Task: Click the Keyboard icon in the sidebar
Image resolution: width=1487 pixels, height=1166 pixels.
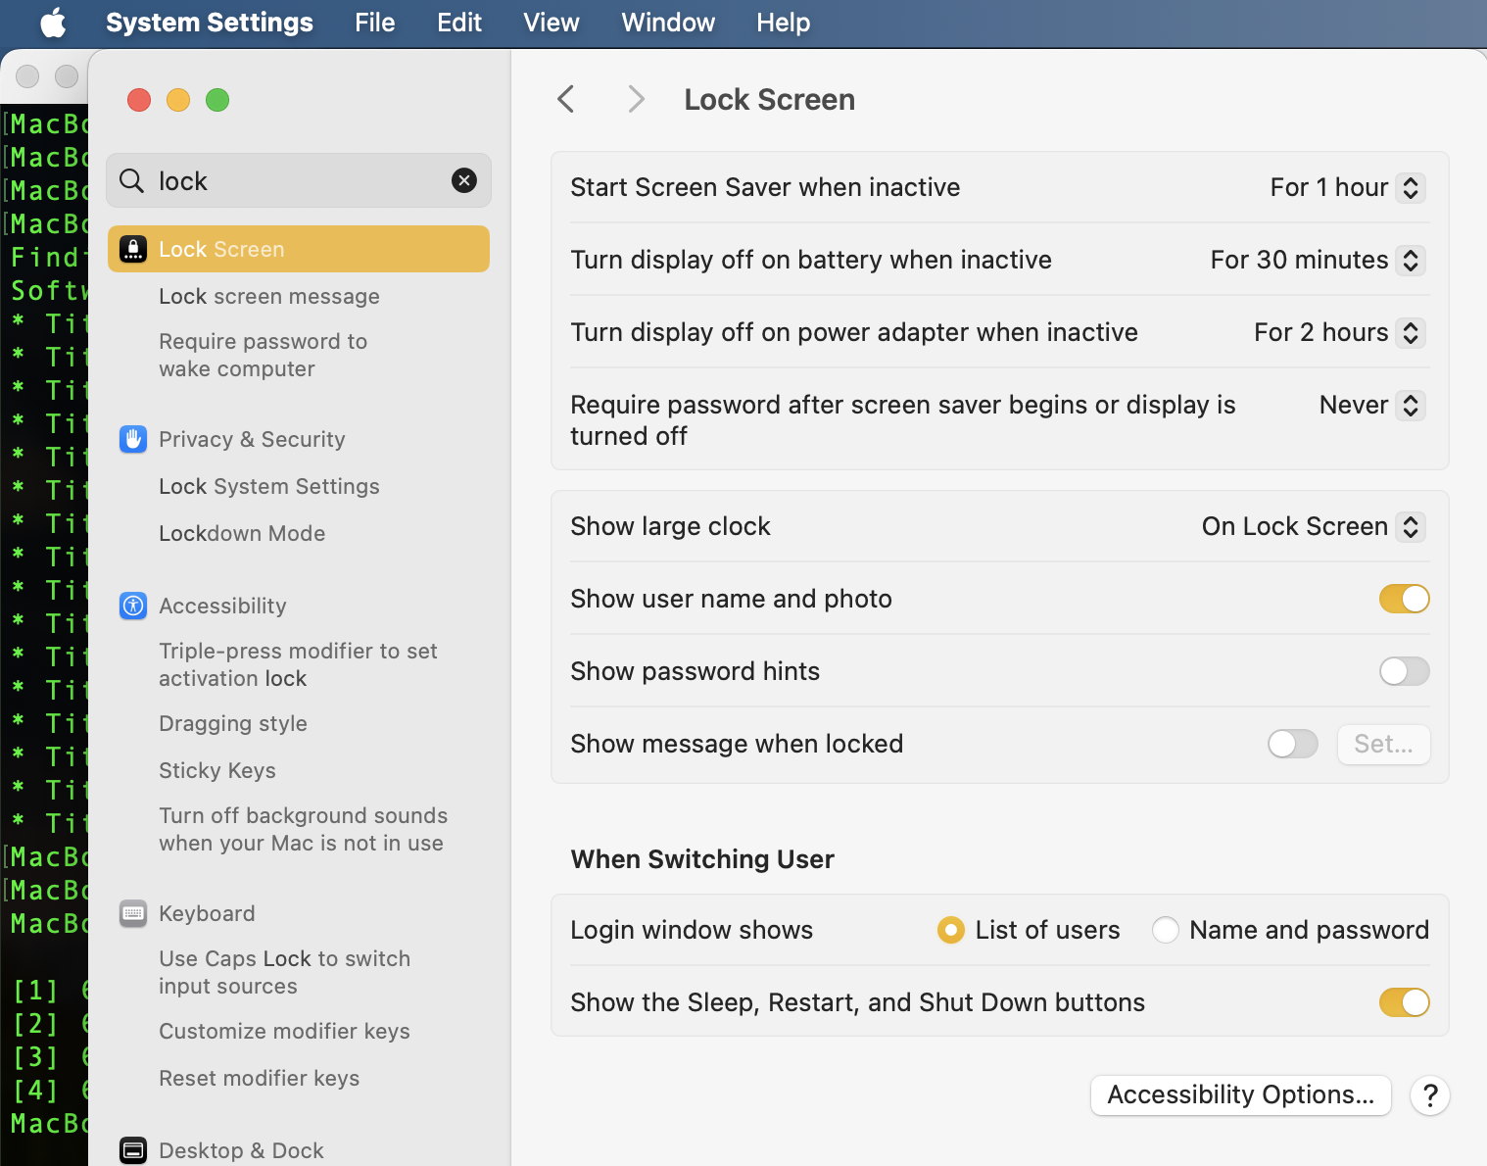Action: [133, 913]
